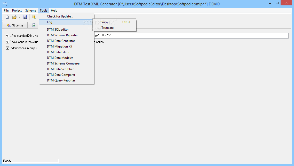Viewport: 294px width, 166px height.
Task: Open the Schema menu
Action: pos(30,11)
